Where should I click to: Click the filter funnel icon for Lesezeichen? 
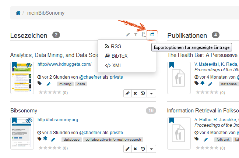click(x=136, y=35)
